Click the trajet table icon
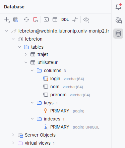Screen dimensions: 125x148 33,54
